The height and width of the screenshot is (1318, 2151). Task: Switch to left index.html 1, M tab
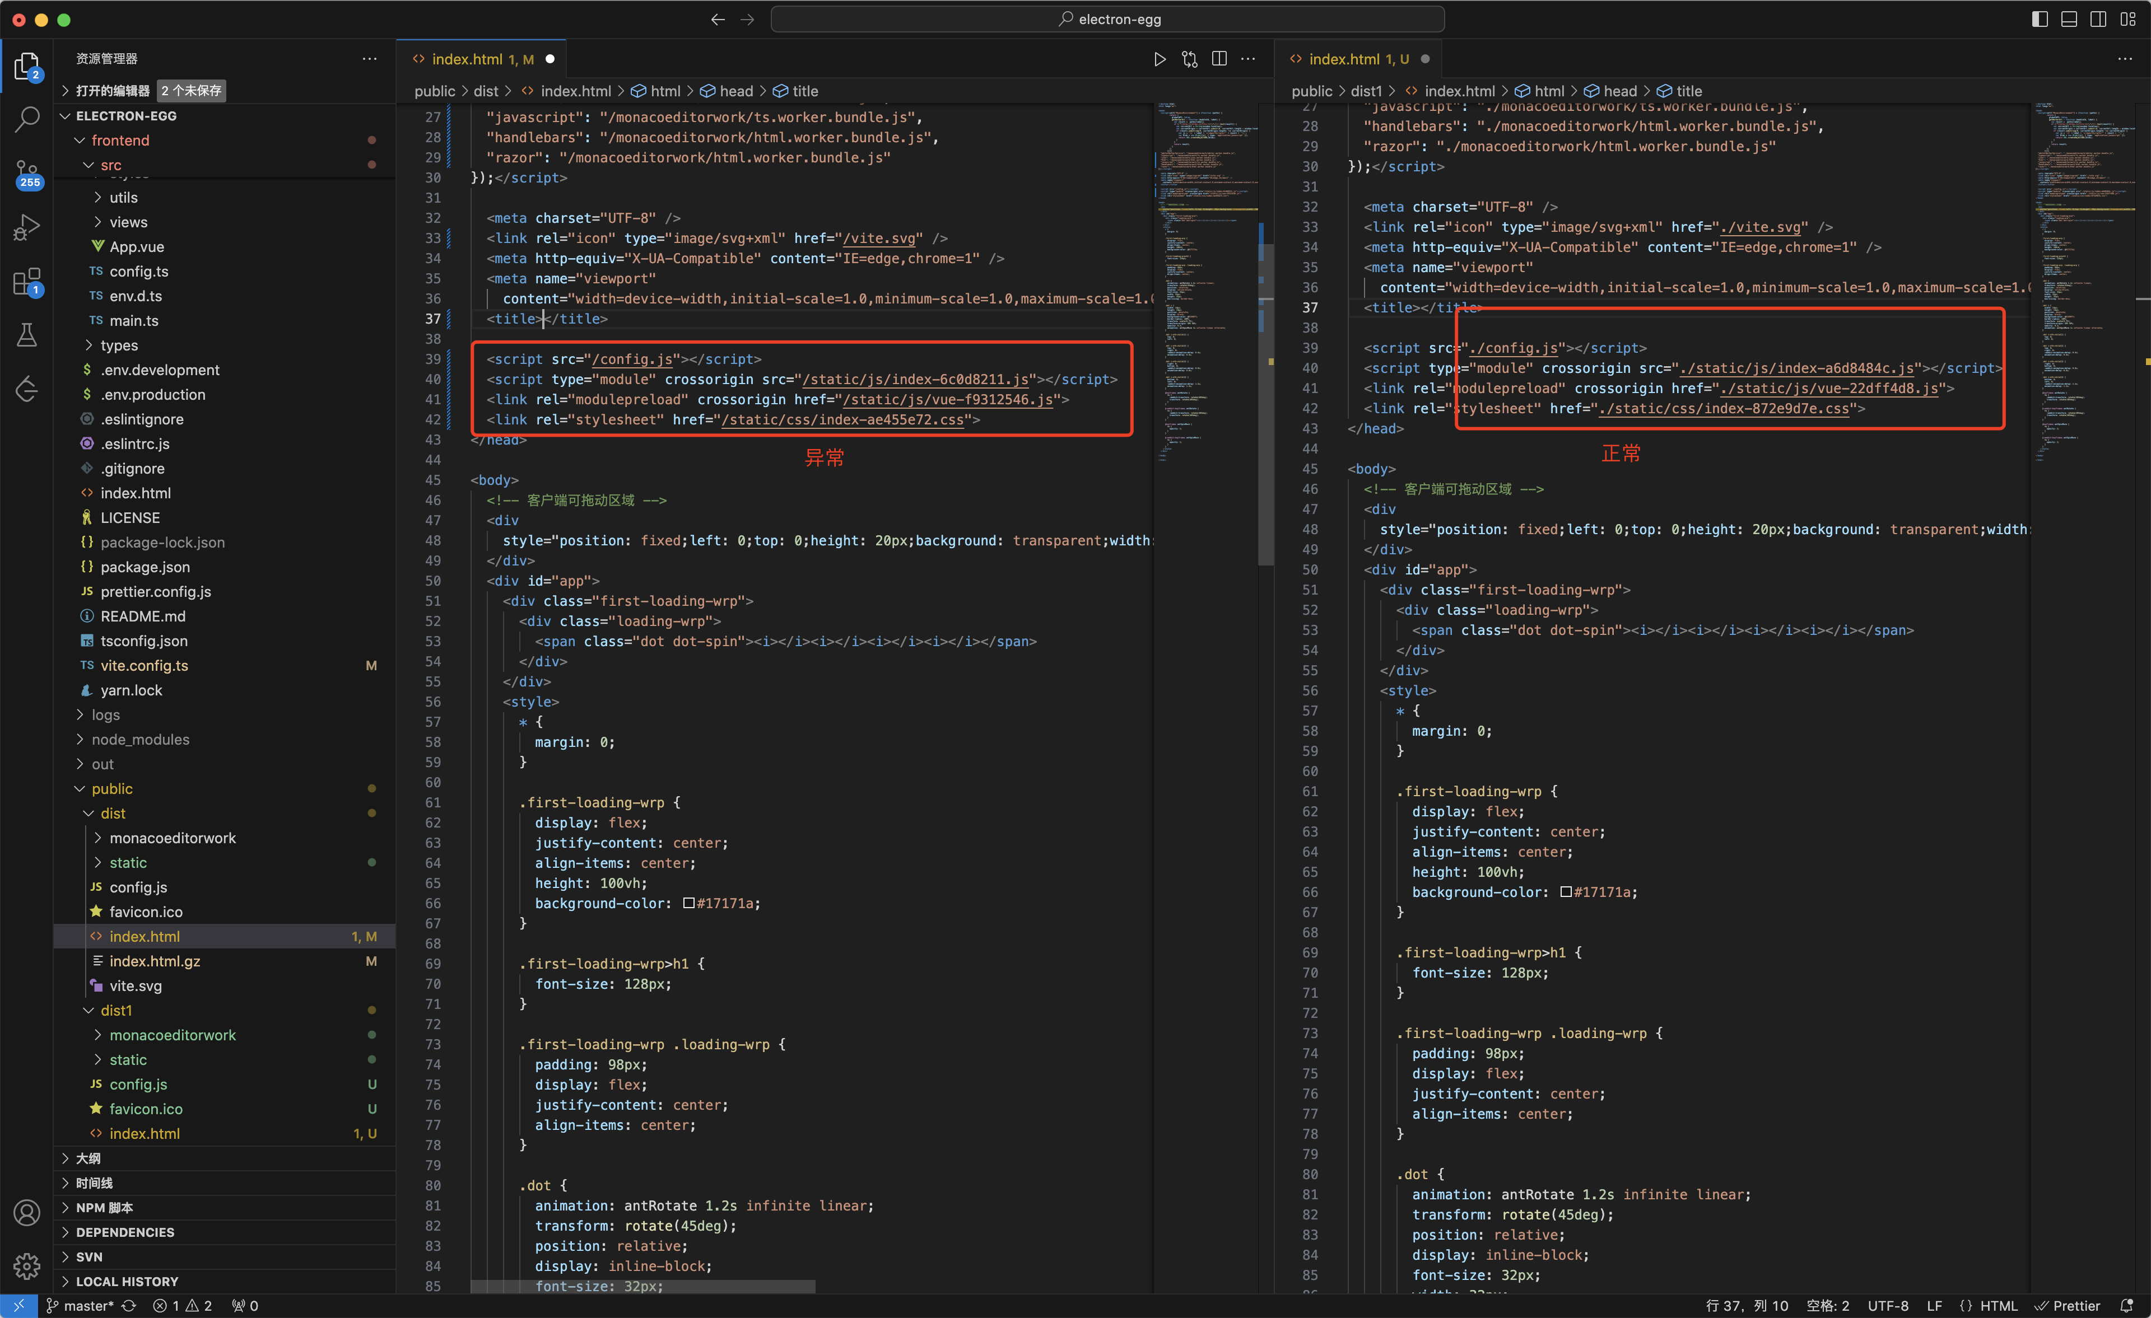point(482,59)
